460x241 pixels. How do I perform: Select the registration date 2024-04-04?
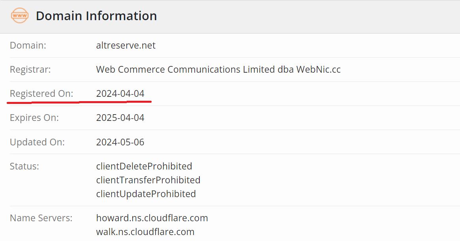click(120, 94)
